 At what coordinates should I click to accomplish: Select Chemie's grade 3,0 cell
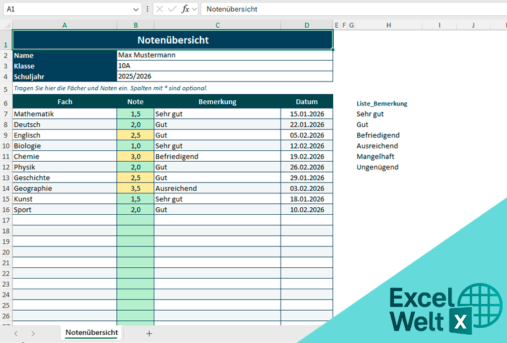[135, 157]
